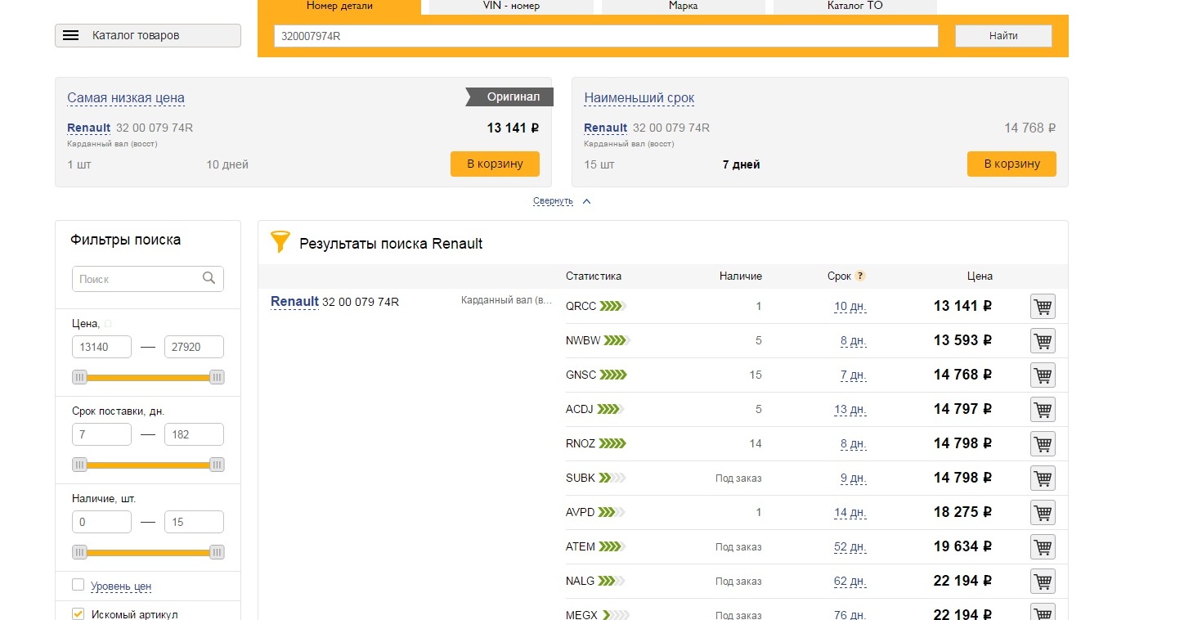Image resolution: width=1202 pixels, height=620 pixels.
Task: Edit maximum delivery days field 182
Action: point(194,434)
